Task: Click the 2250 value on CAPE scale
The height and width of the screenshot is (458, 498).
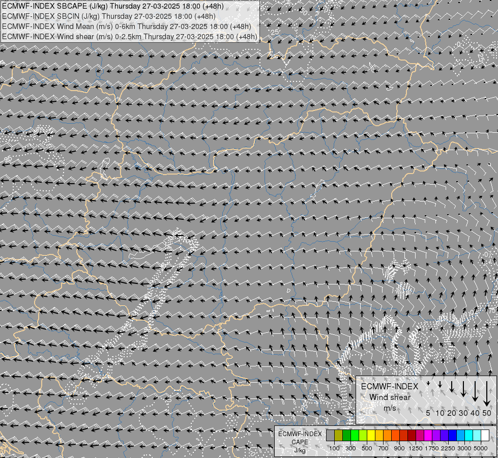Action: (448, 448)
